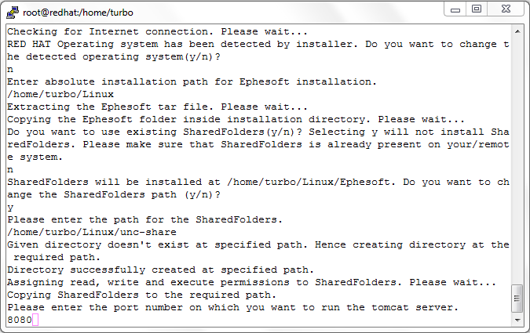Click the PuTTY icon in title bar
530x333 pixels.
point(13,13)
